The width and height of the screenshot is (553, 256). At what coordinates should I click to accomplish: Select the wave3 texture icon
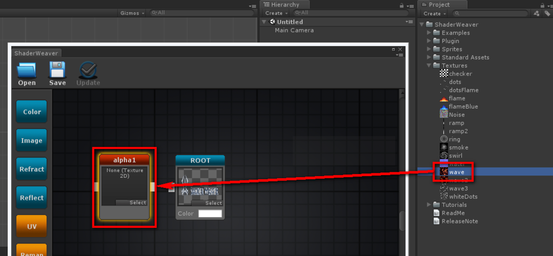click(444, 188)
